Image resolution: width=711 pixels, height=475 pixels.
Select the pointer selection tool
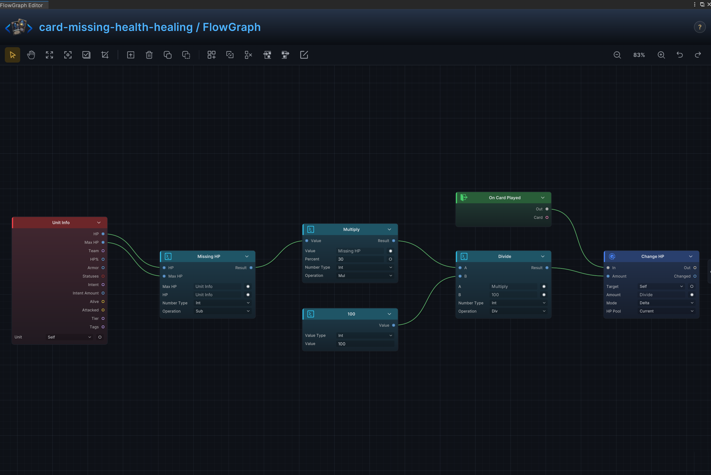(13, 55)
